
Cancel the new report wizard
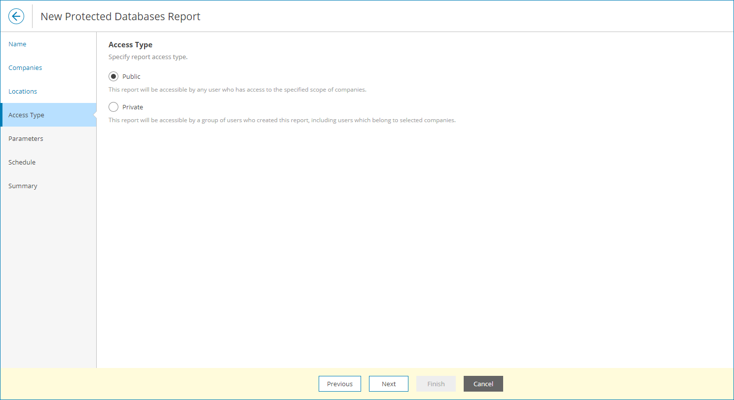(483, 384)
